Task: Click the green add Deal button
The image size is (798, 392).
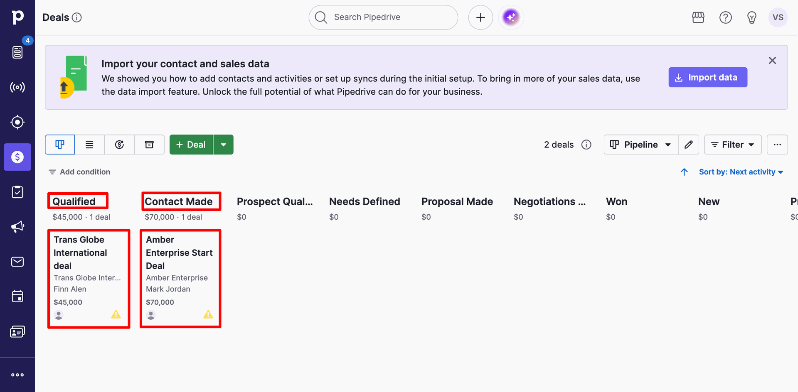Action: tap(191, 145)
